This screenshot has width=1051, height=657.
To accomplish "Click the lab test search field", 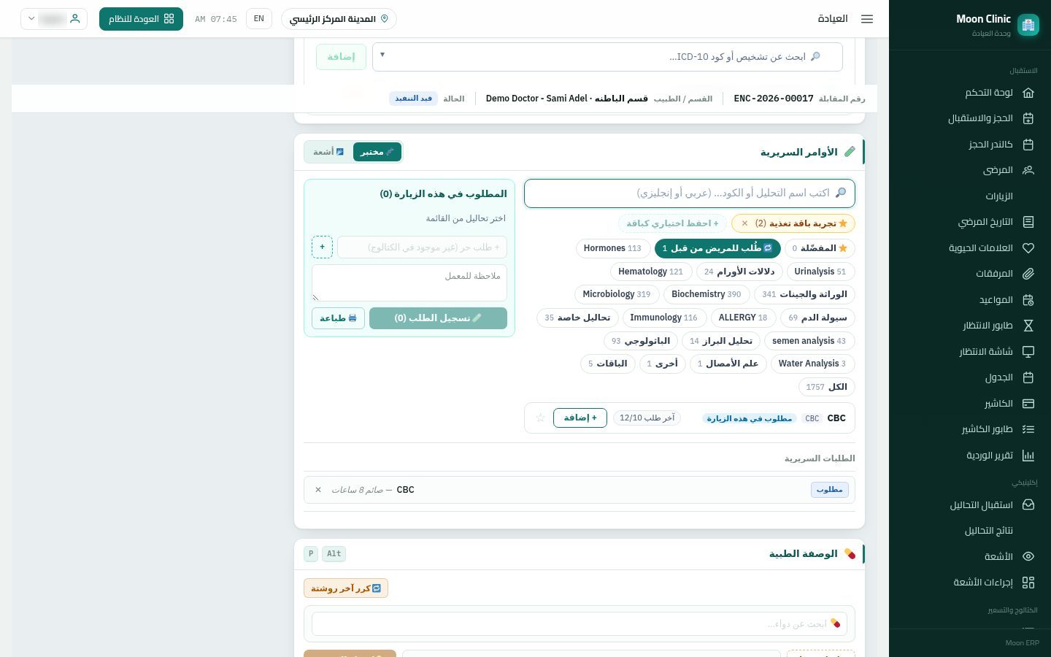I will [x=690, y=193].
